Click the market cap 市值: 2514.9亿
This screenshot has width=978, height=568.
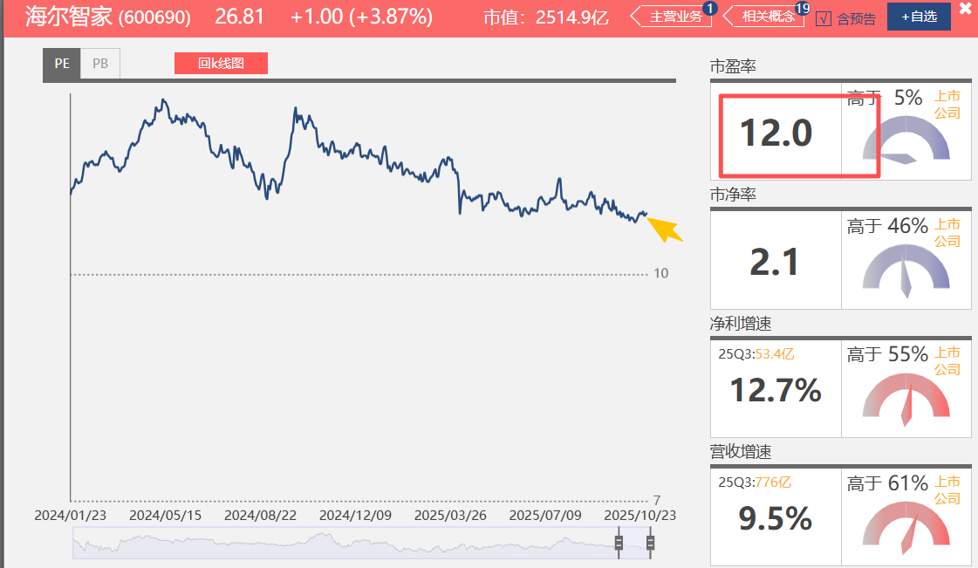pyautogui.click(x=546, y=17)
